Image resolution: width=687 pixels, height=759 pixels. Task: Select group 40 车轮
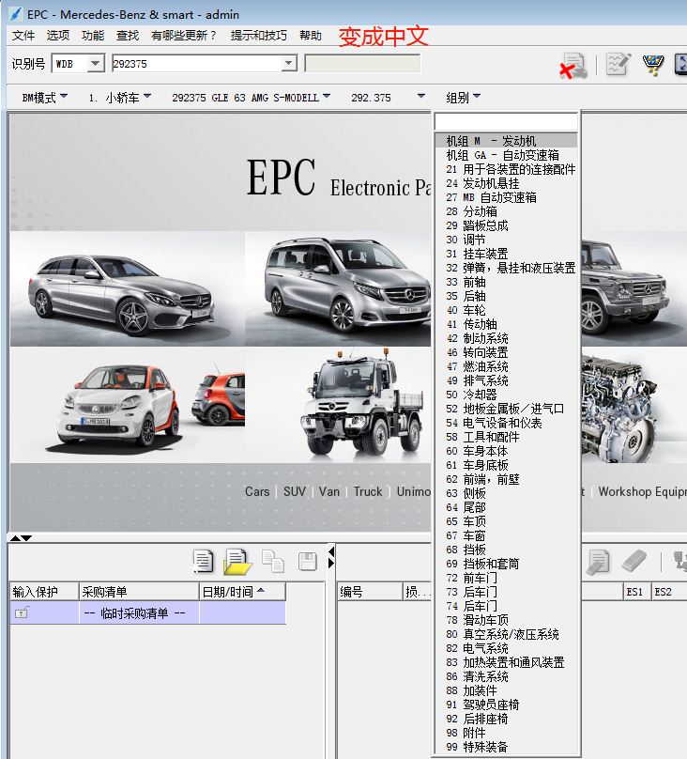click(506, 310)
